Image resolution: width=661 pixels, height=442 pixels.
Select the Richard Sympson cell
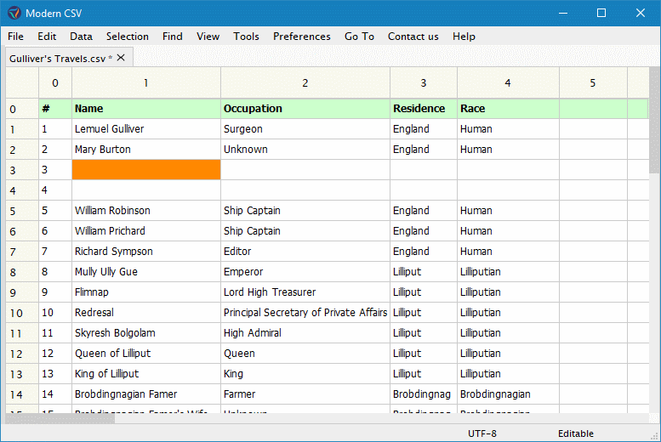[145, 252]
